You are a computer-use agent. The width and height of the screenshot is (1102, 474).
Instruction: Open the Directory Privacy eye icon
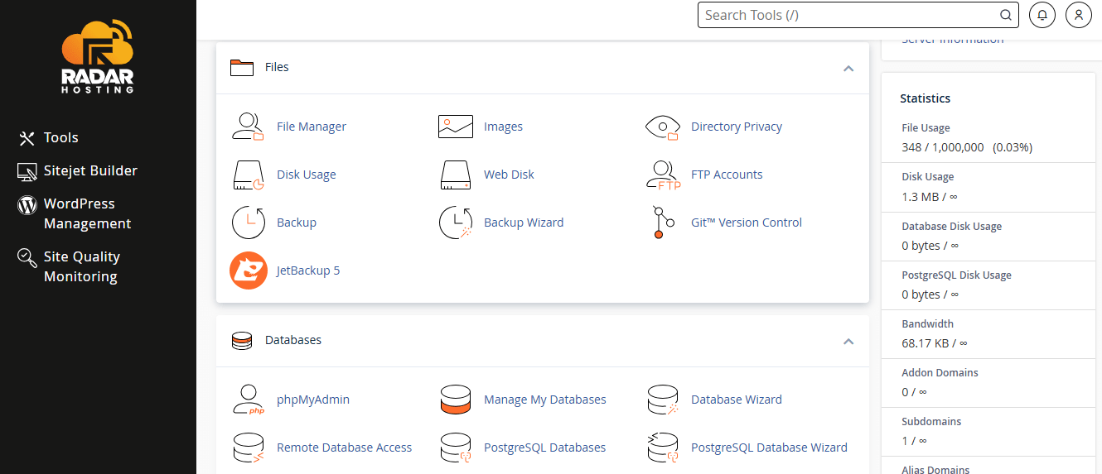click(x=662, y=127)
